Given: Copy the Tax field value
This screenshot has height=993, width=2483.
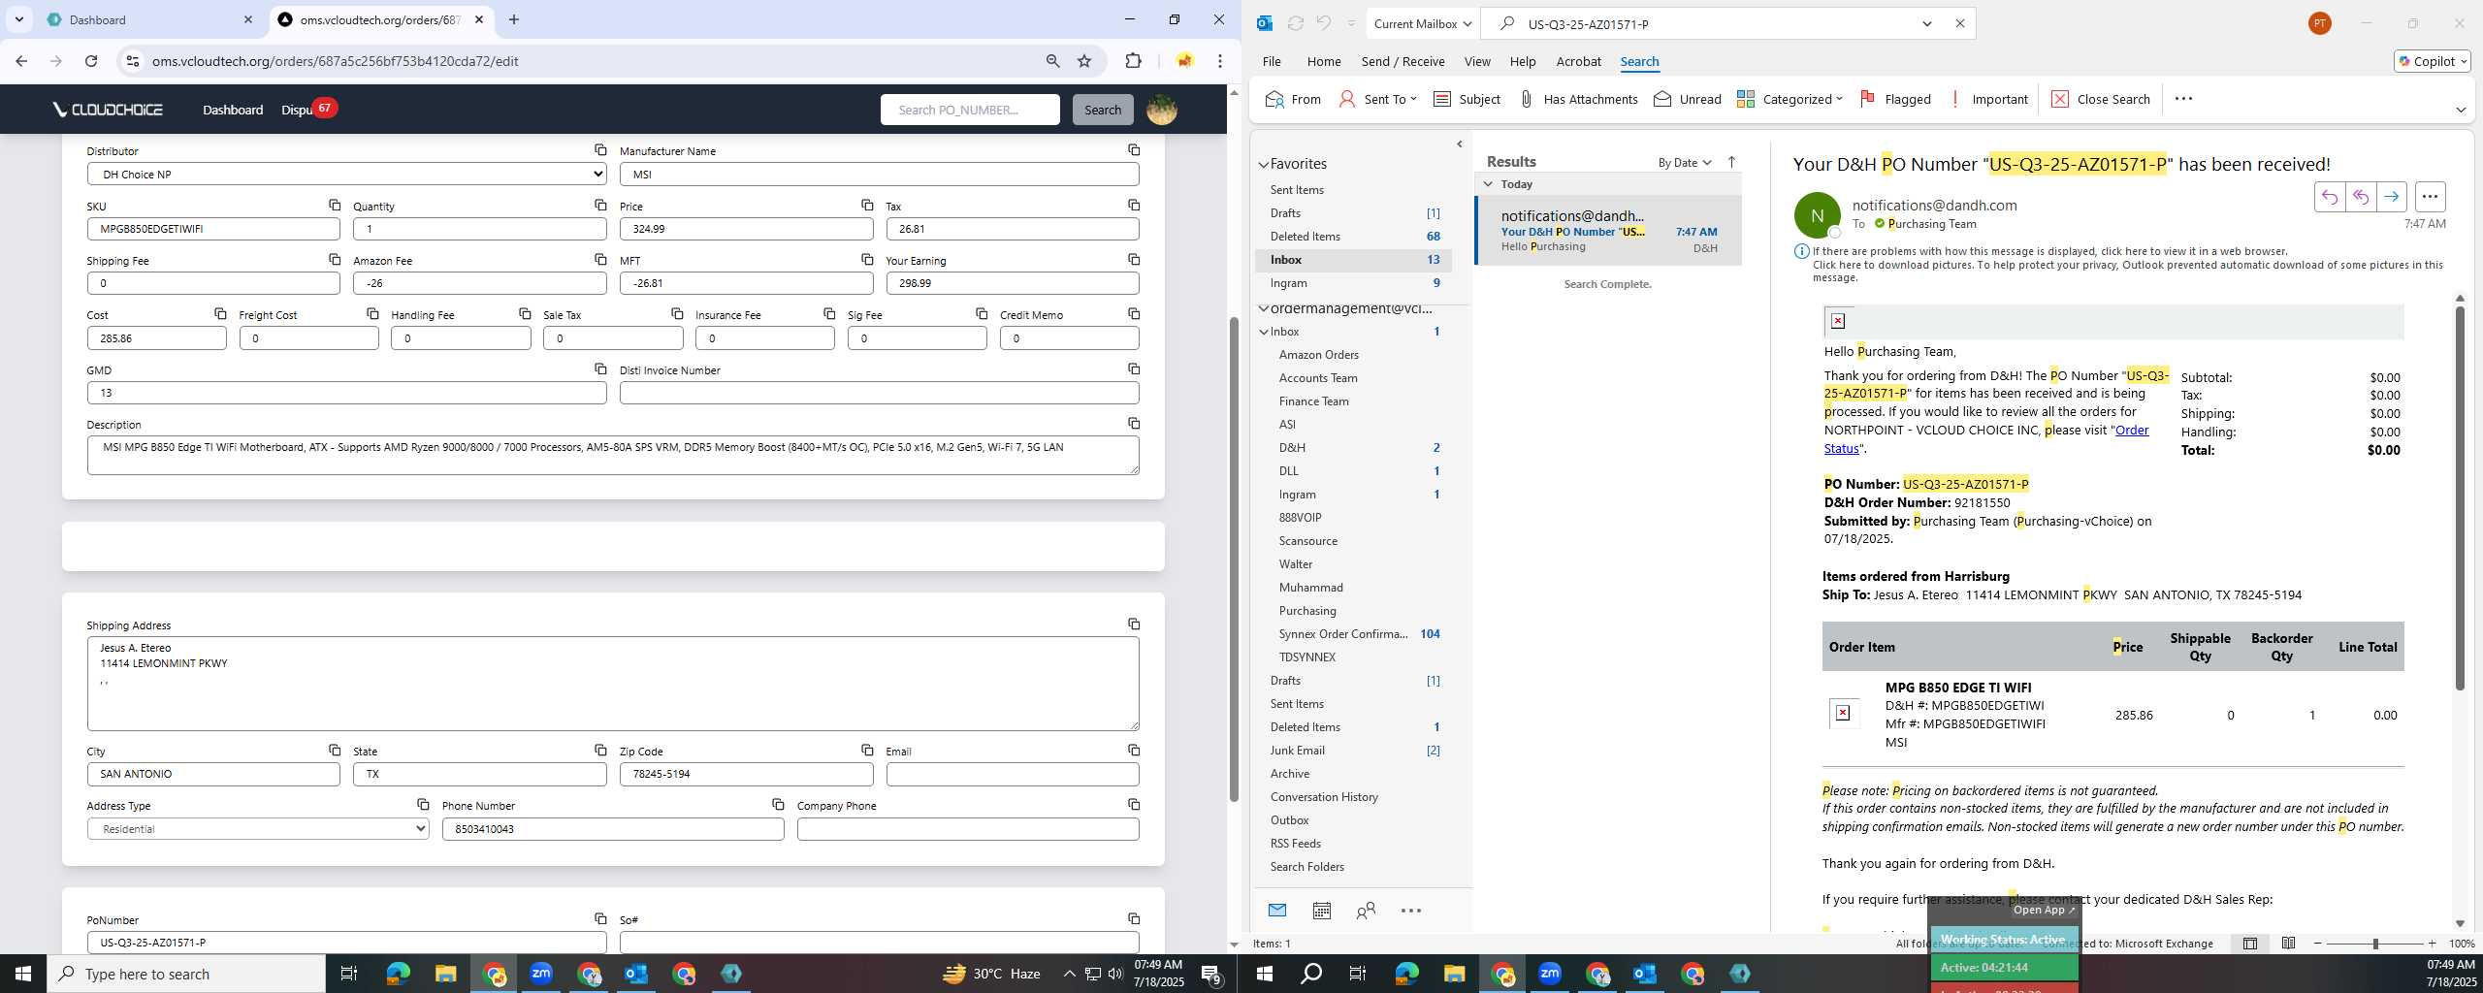Looking at the screenshot, I should tap(1134, 206).
